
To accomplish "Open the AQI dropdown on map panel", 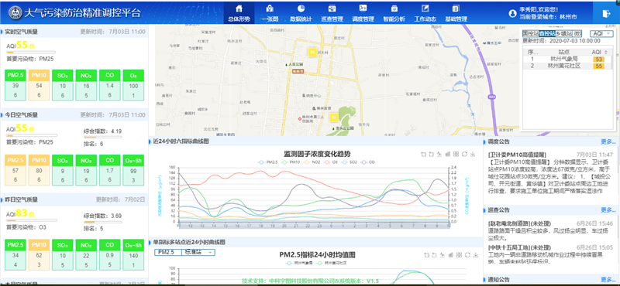I will point(601,33).
